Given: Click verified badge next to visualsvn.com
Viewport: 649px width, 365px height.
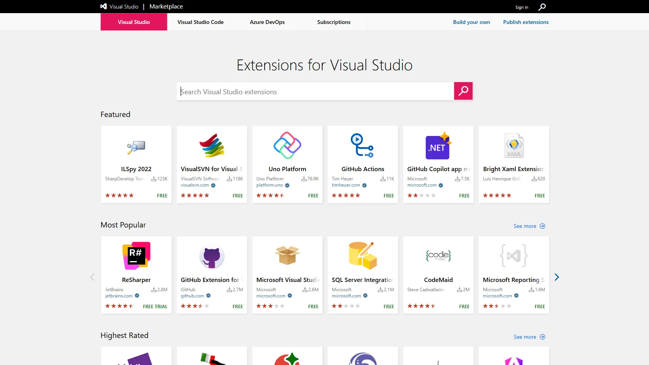Looking at the screenshot, I should pos(213,185).
